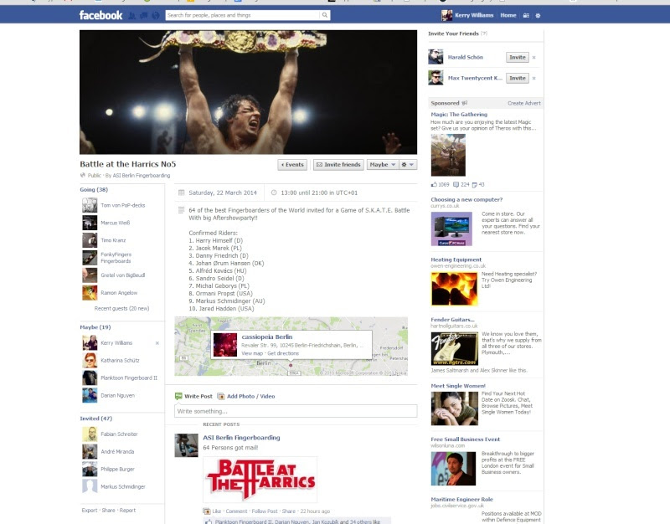Like the Magic: The Gathering ad thumbs-up
This screenshot has height=524, width=670.
point(434,184)
